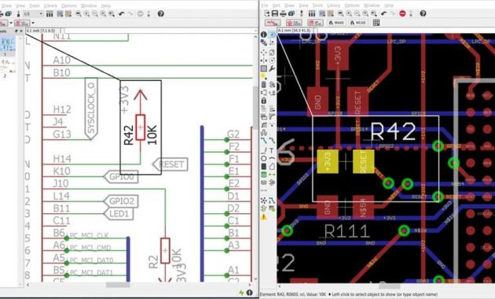495x299 pixels.
Task: Click the red Stop command icon
Action: [x=402, y=13]
